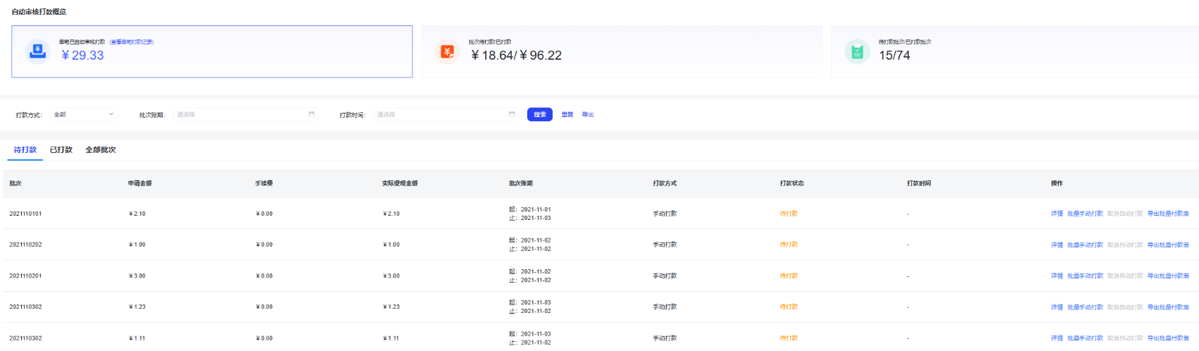This screenshot has width=1199, height=351.
Task: Click calendar icon in 批次账期 field
Action: pyautogui.click(x=312, y=114)
